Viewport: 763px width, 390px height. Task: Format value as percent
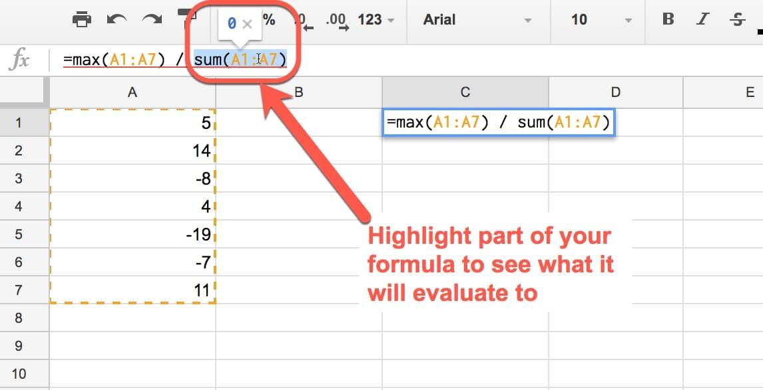[x=269, y=21]
